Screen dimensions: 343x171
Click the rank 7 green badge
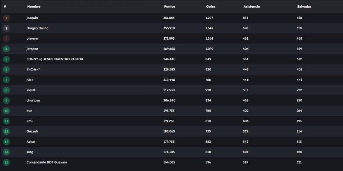pyautogui.click(x=6, y=80)
